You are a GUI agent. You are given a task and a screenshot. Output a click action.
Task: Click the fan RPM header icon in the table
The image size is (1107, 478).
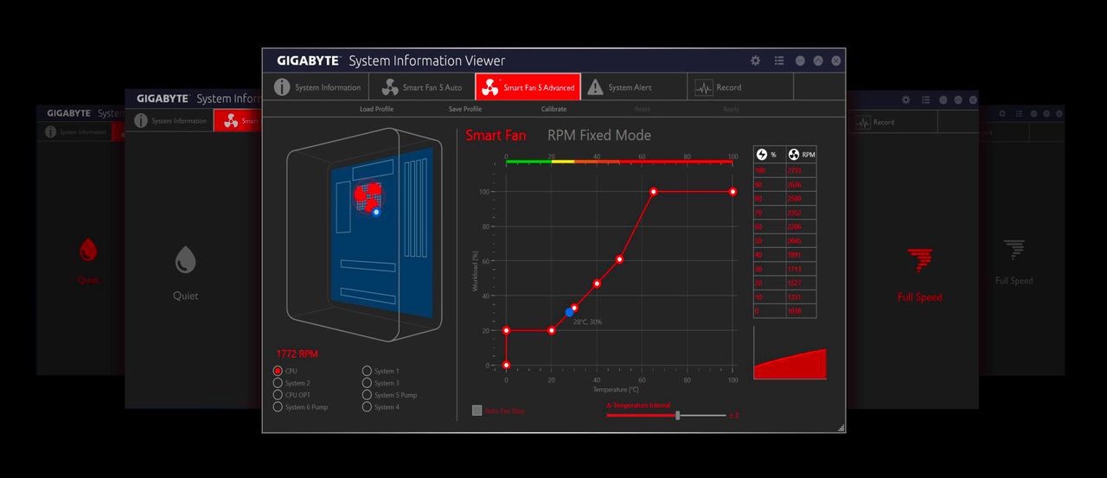click(794, 155)
